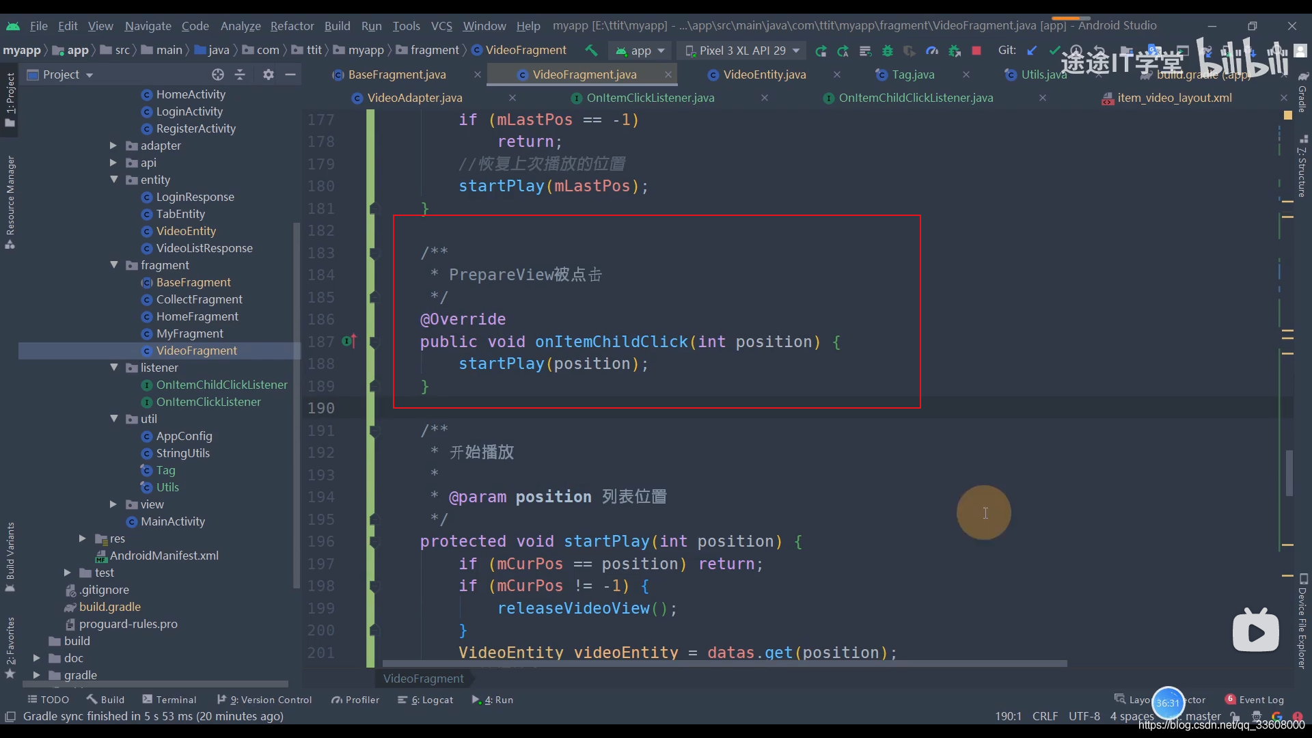Screen dimensions: 1312x738
Task: Open Project panel settings gear
Action: (269, 74)
